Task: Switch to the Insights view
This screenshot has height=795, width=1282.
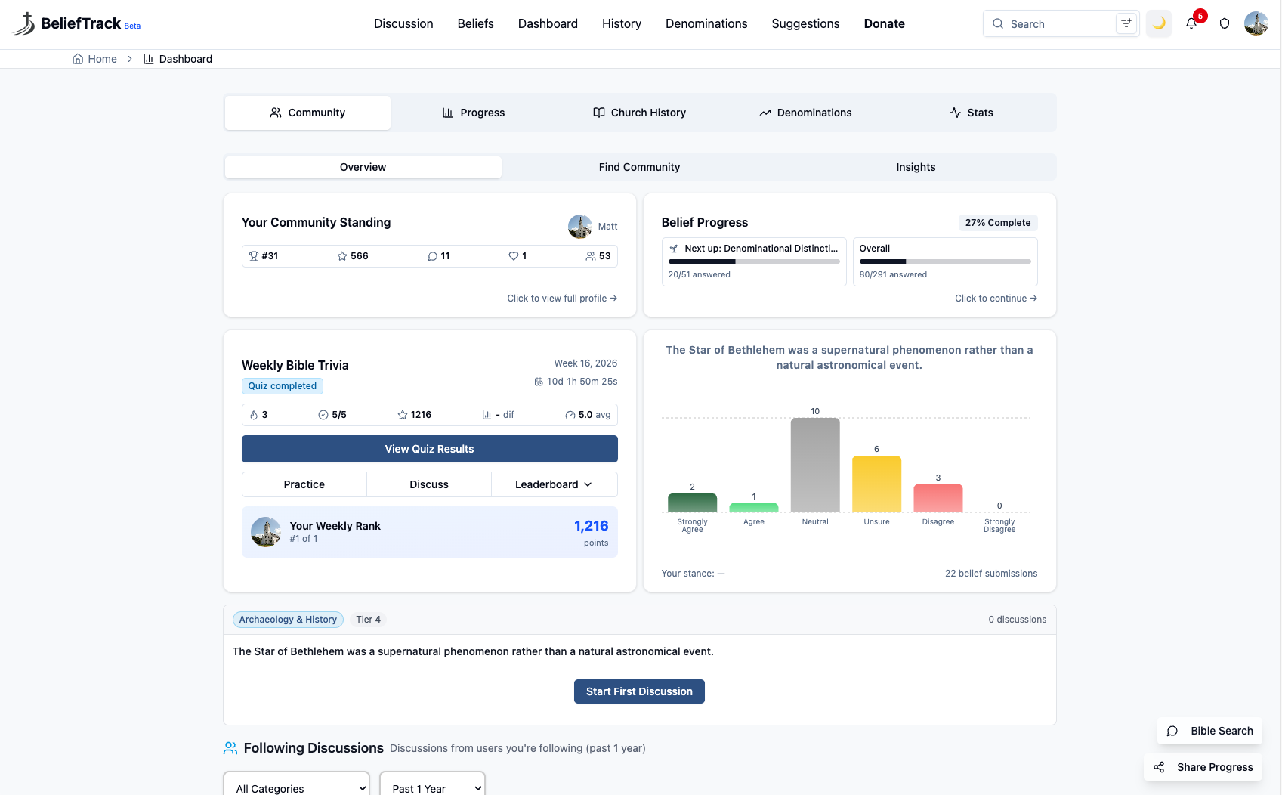Action: point(916,167)
